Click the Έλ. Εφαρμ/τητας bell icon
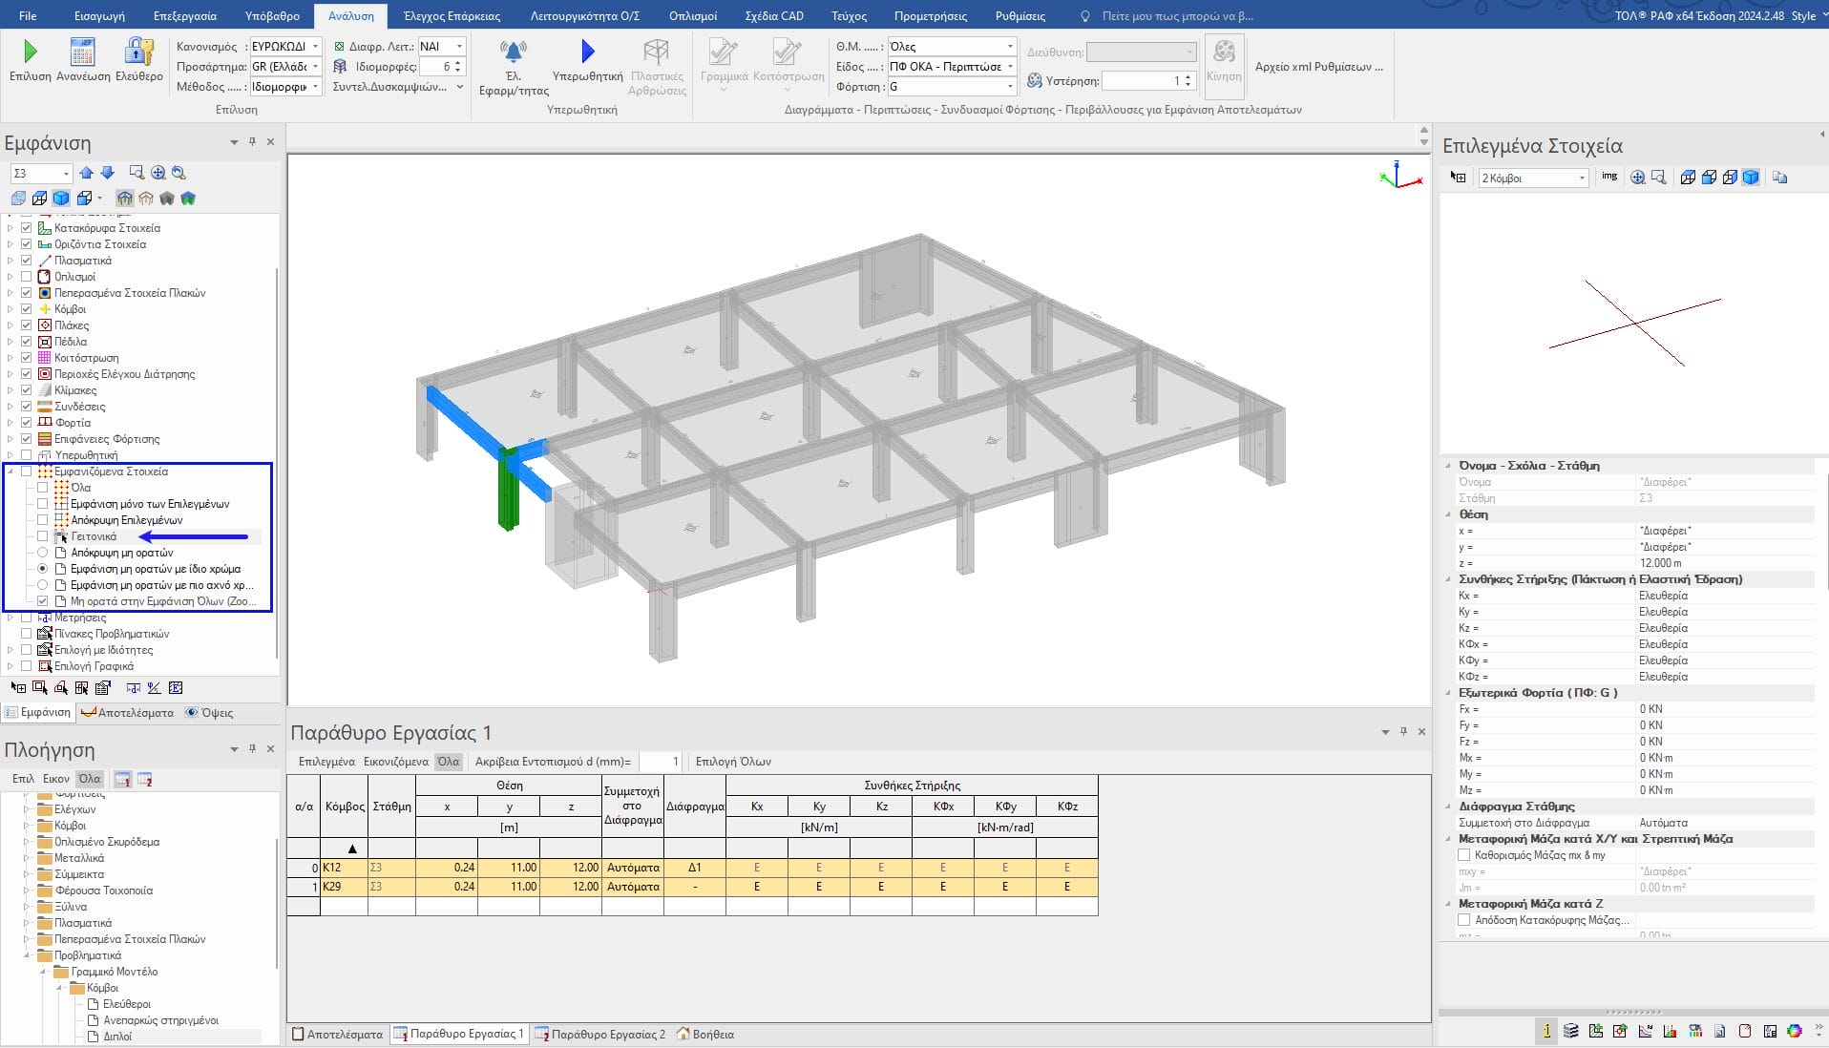Image resolution: width=1829 pixels, height=1048 pixels. click(514, 52)
